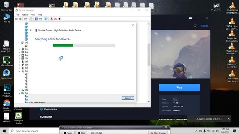Collapse the 'Oth' category in device tree
This screenshot has width=239, height=134.
pyautogui.click(x=19, y=43)
